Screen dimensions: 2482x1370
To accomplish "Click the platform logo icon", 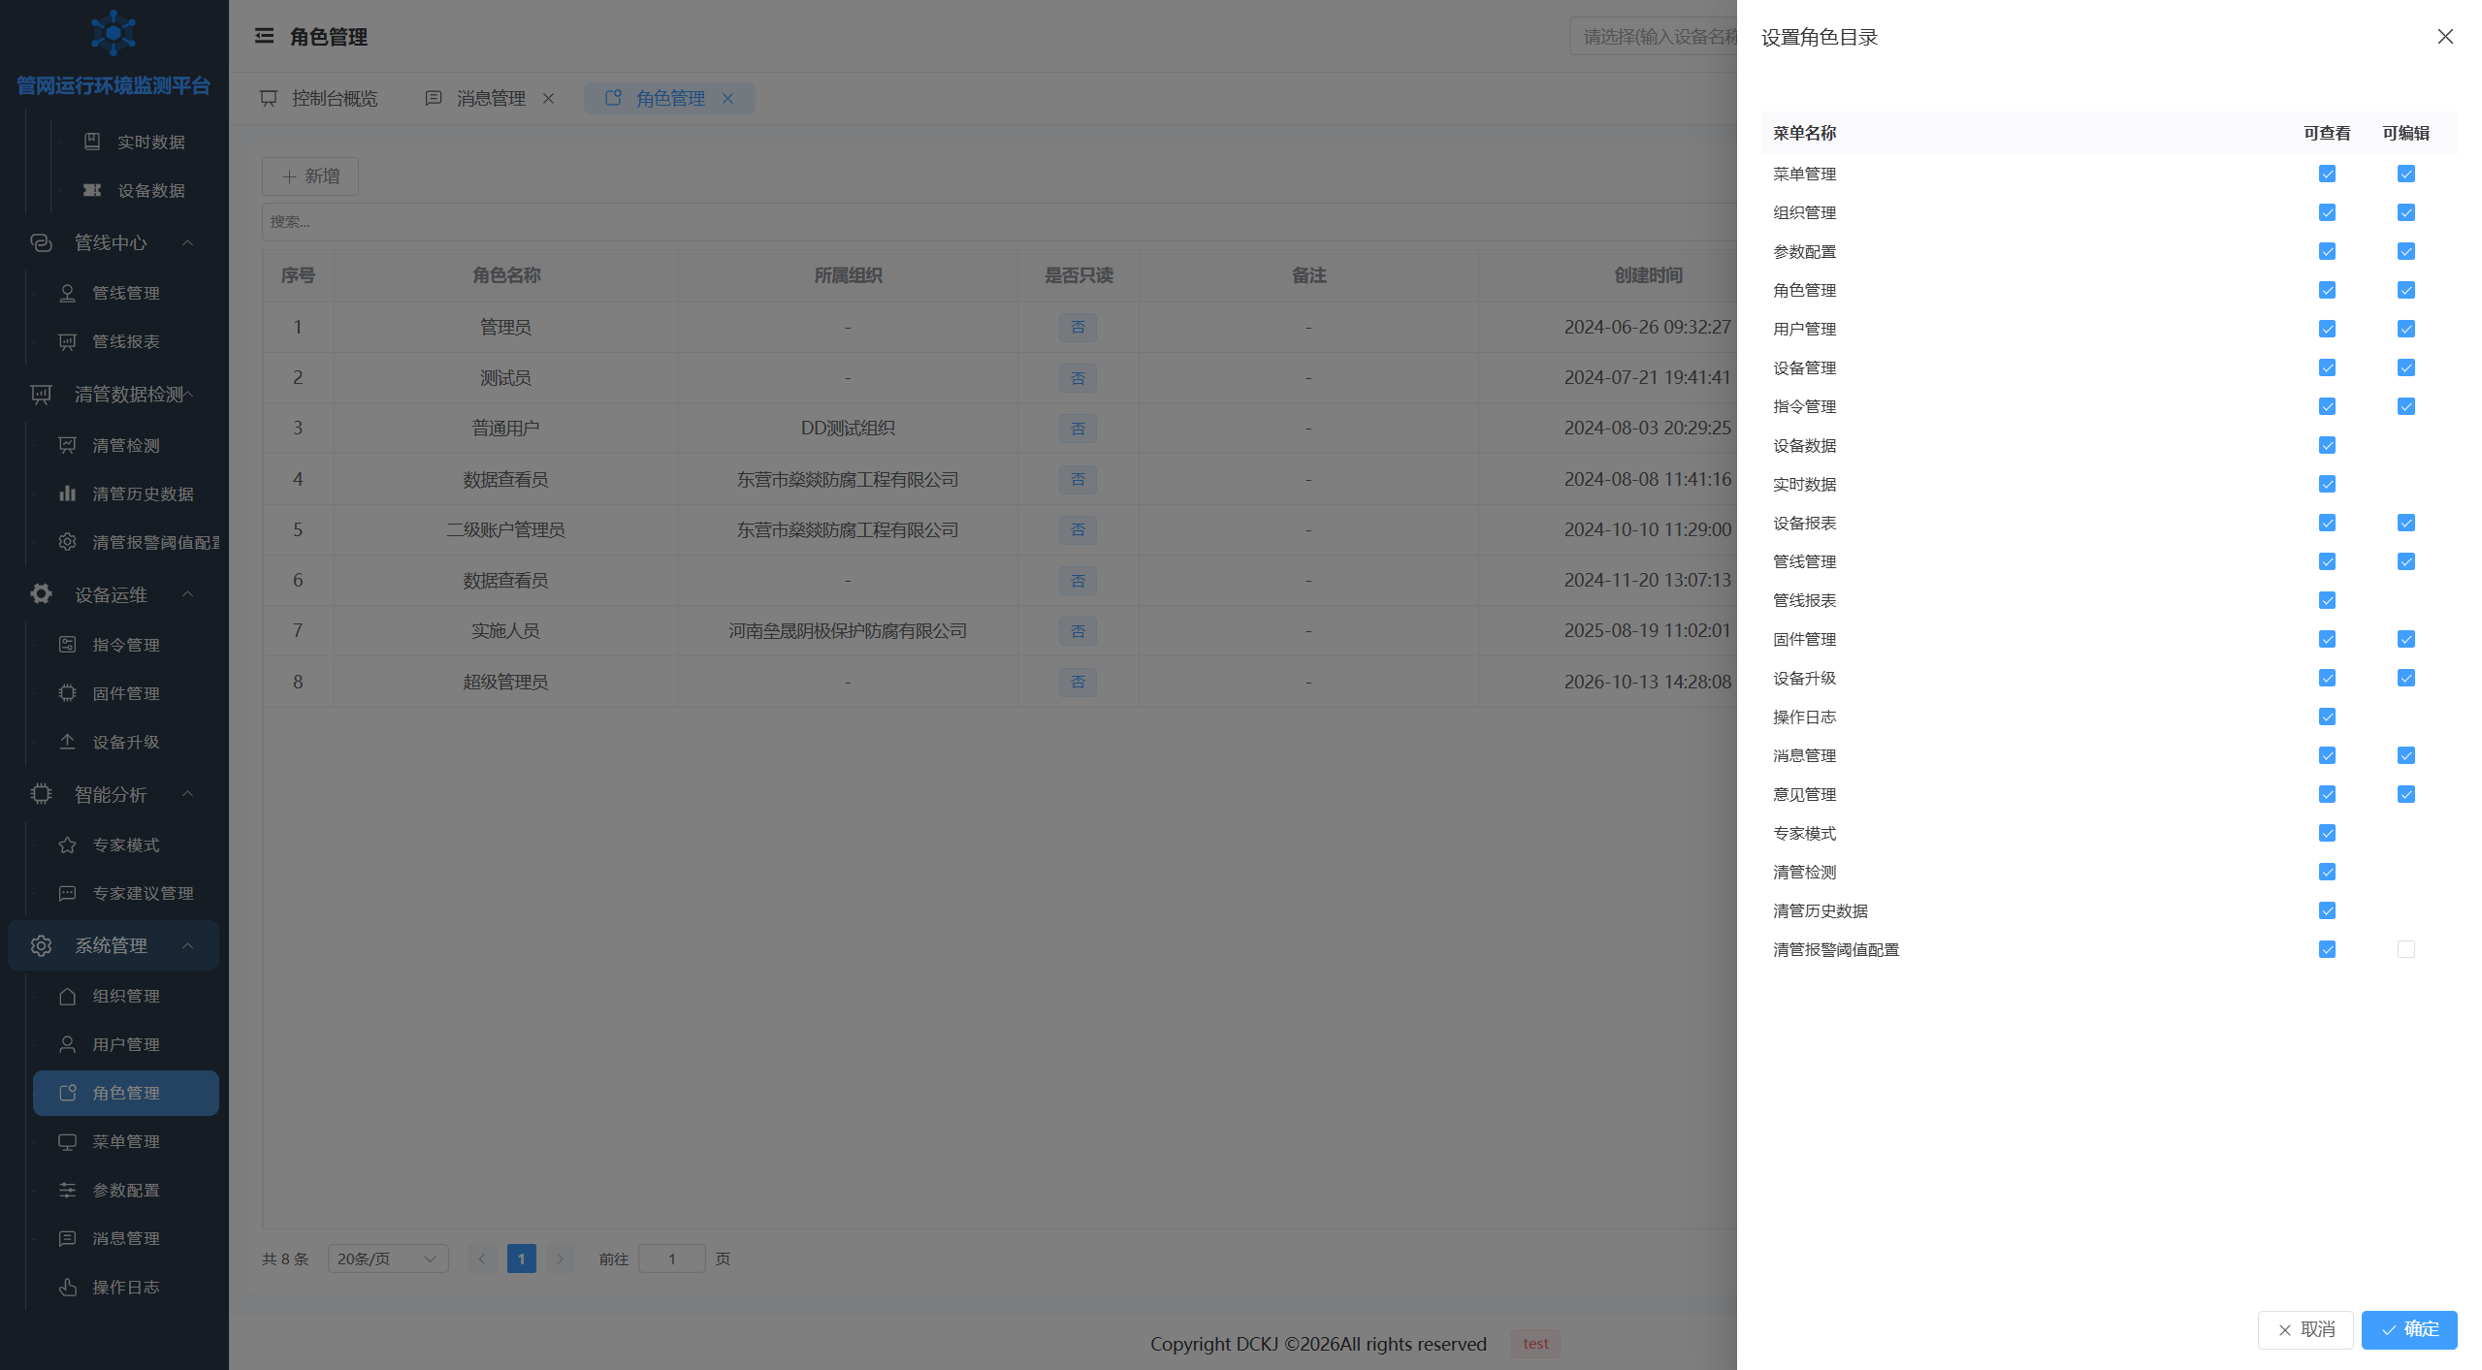I will click(x=113, y=34).
